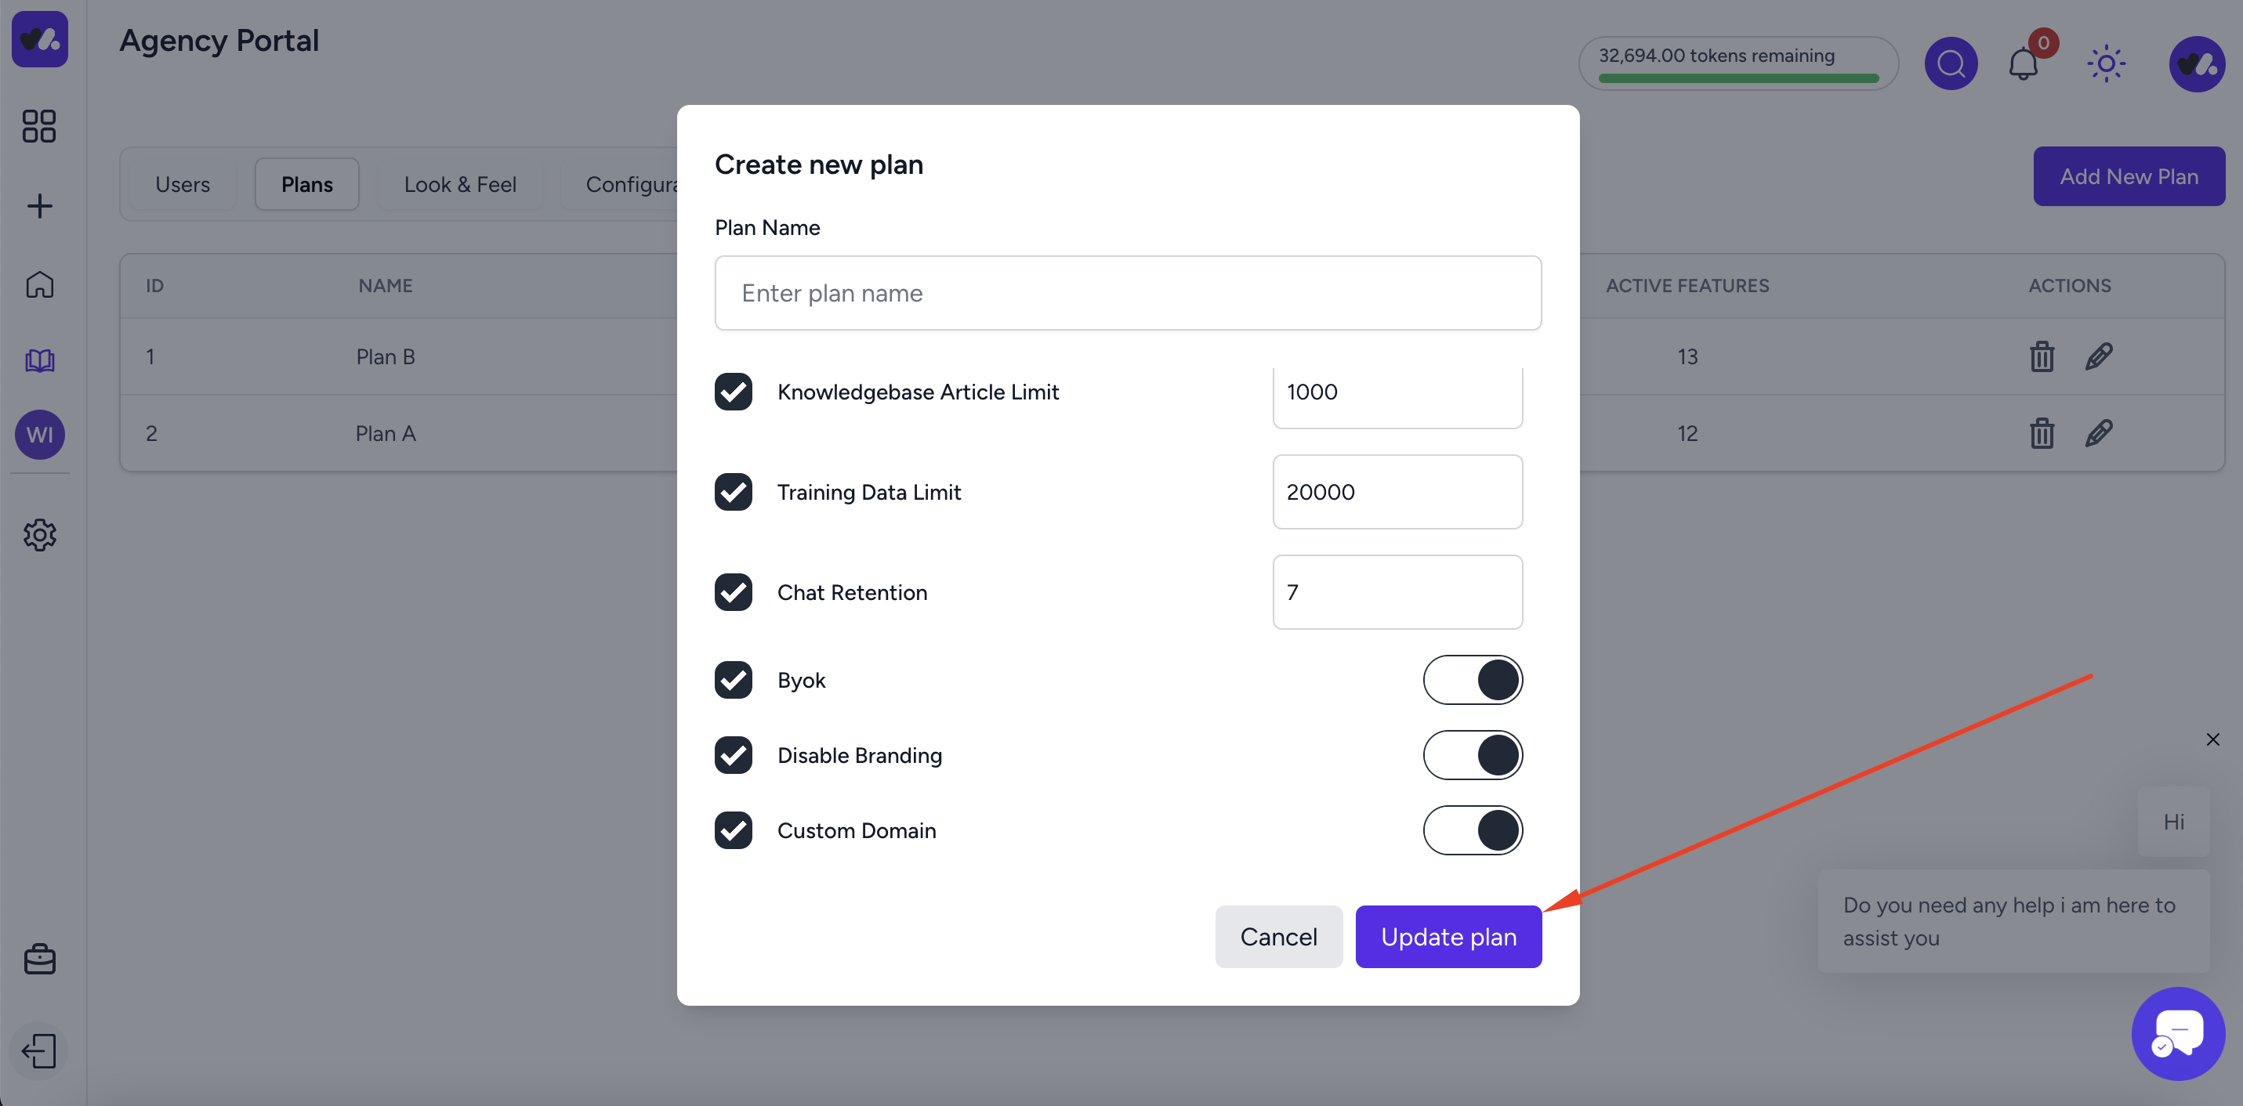
Task: Click the search icon in header
Action: 1951,63
